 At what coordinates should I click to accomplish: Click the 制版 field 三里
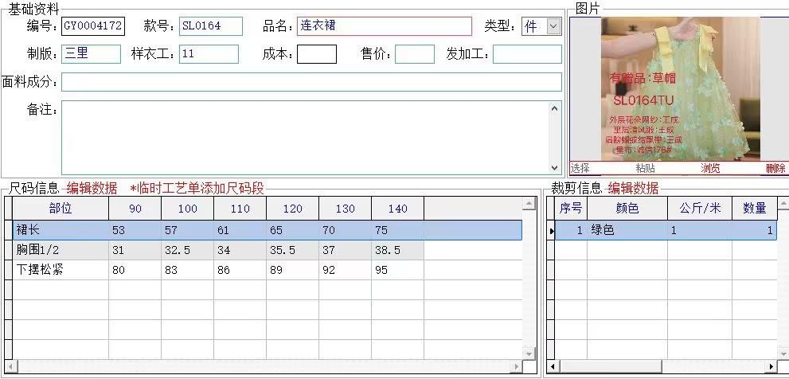[91, 54]
